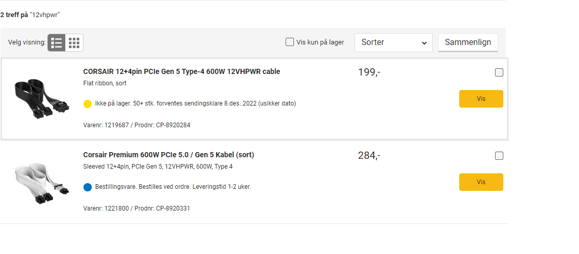The width and height of the screenshot is (579, 254).
Task: Click yellow stock status dot for ribbon cable
Action: coord(88,104)
